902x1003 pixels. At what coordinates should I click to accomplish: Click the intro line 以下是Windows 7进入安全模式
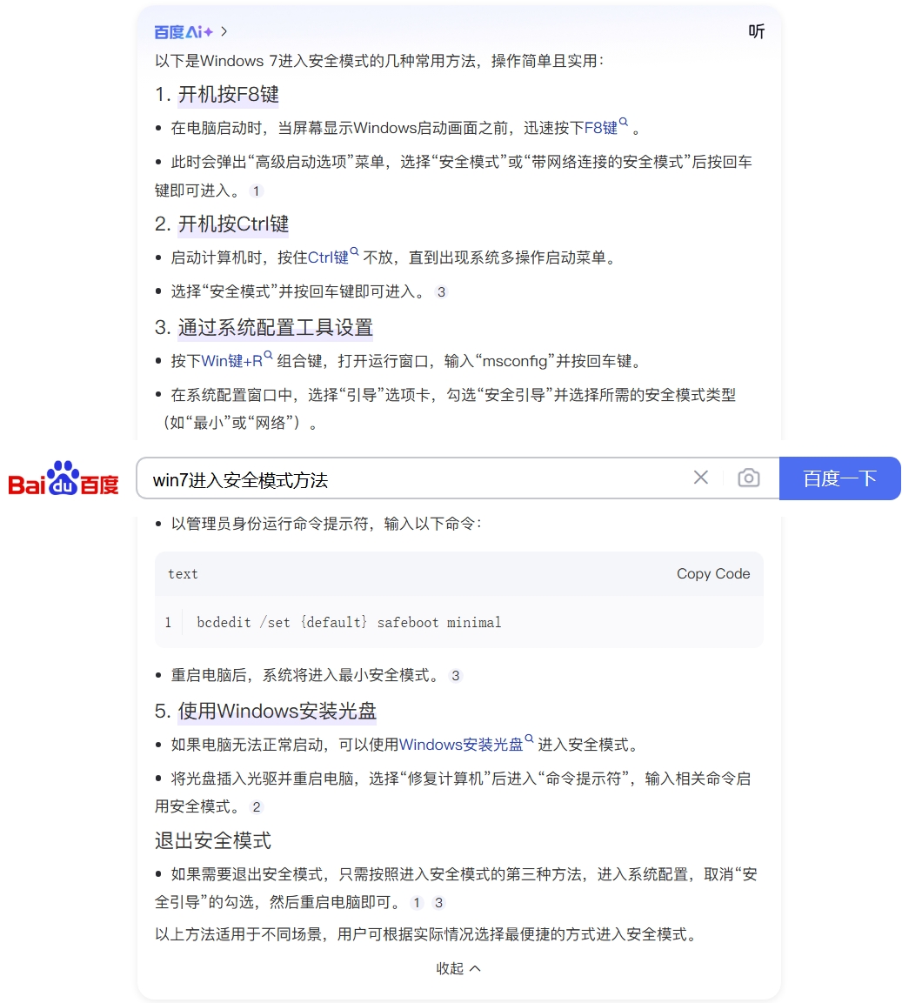(x=378, y=61)
